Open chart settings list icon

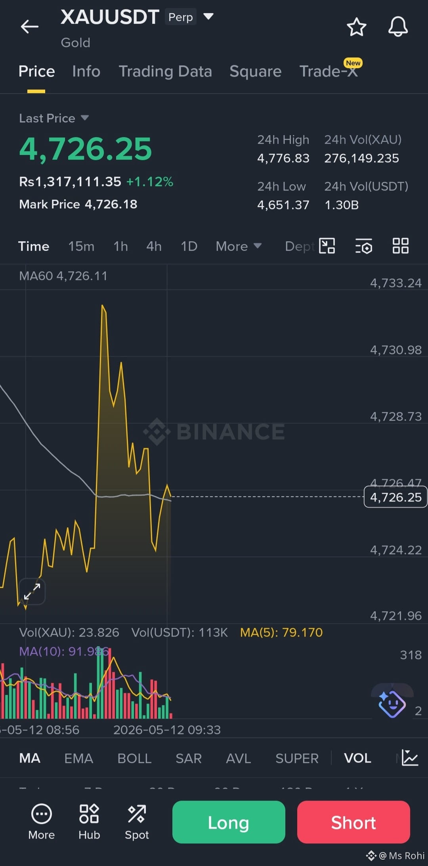coord(363,246)
